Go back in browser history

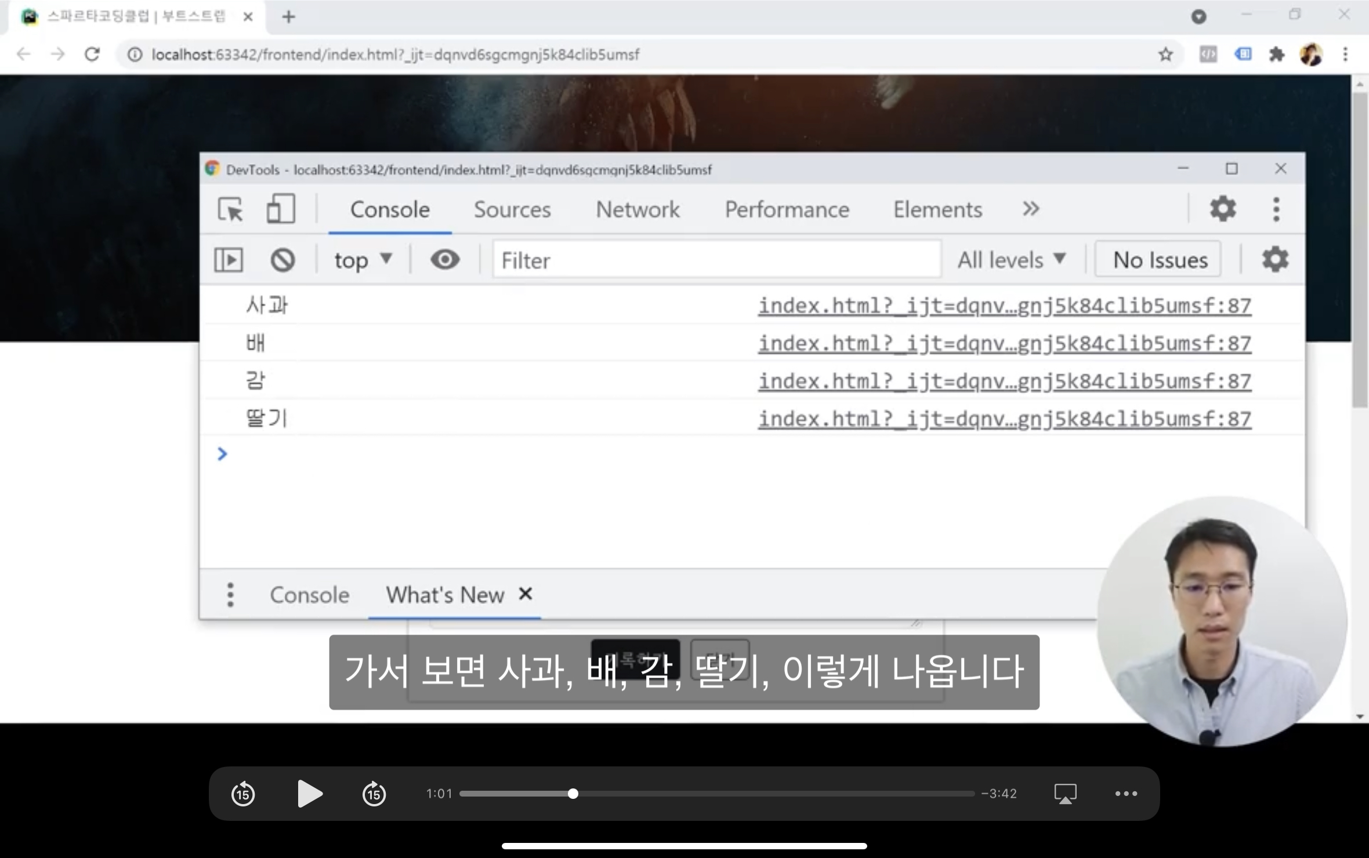(x=23, y=54)
